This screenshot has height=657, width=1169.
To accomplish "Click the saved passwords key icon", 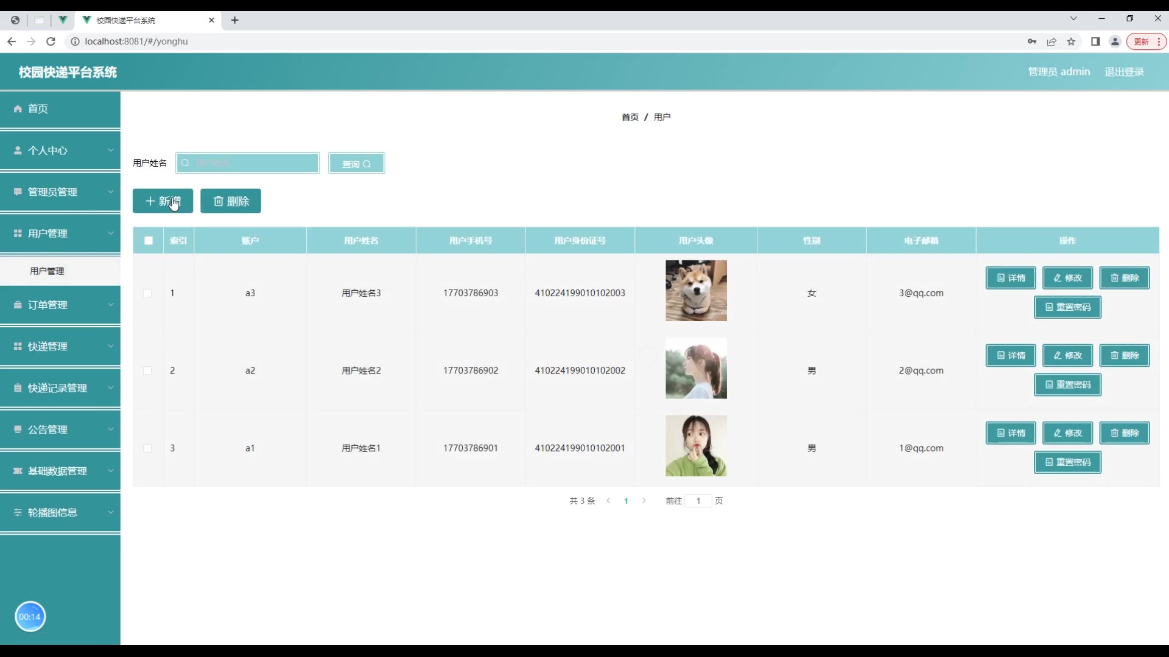I will click(x=1032, y=41).
